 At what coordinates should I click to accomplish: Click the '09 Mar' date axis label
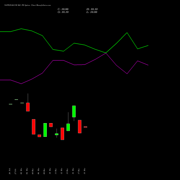(44, 171)
